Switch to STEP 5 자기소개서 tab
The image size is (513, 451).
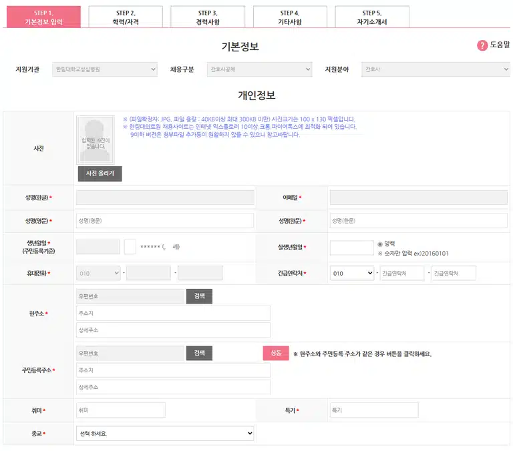[x=372, y=17]
